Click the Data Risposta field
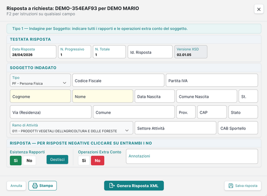Image resolution: width=267 pixels, height=196 pixels. 33,52
